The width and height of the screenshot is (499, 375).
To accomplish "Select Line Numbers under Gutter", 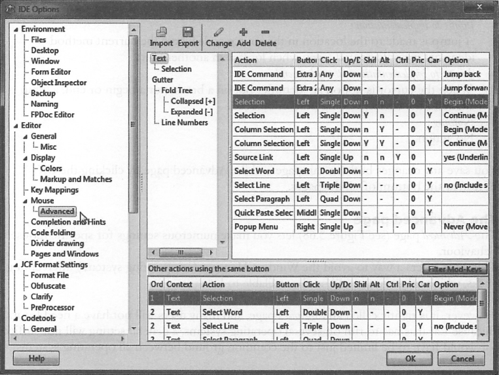I will tap(184, 122).
